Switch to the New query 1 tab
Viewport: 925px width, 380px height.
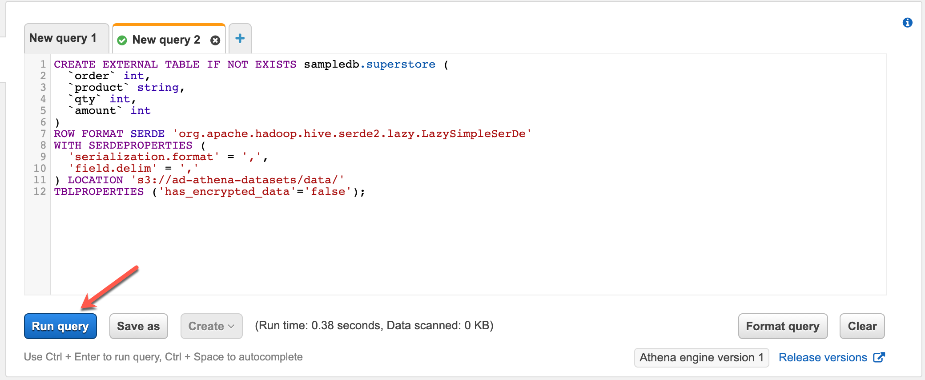63,38
